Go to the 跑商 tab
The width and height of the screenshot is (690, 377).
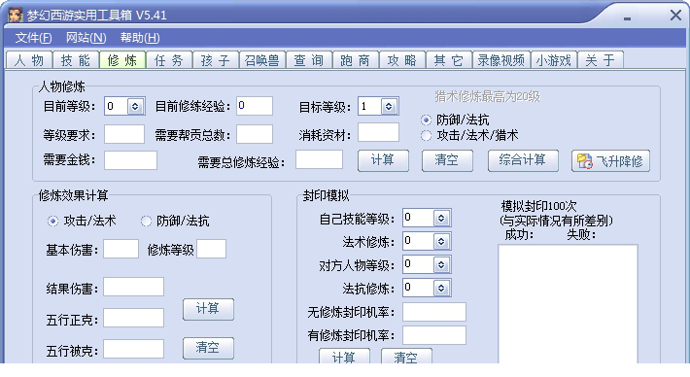[x=356, y=60]
